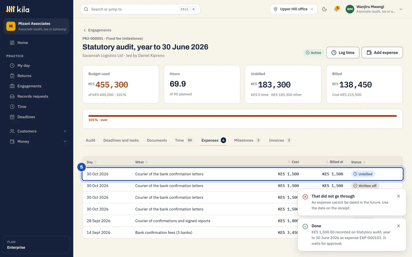Viewport: 412px width, 257px height.
Task: Switch to Deadlines and tasks tab
Action: (121, 140)
